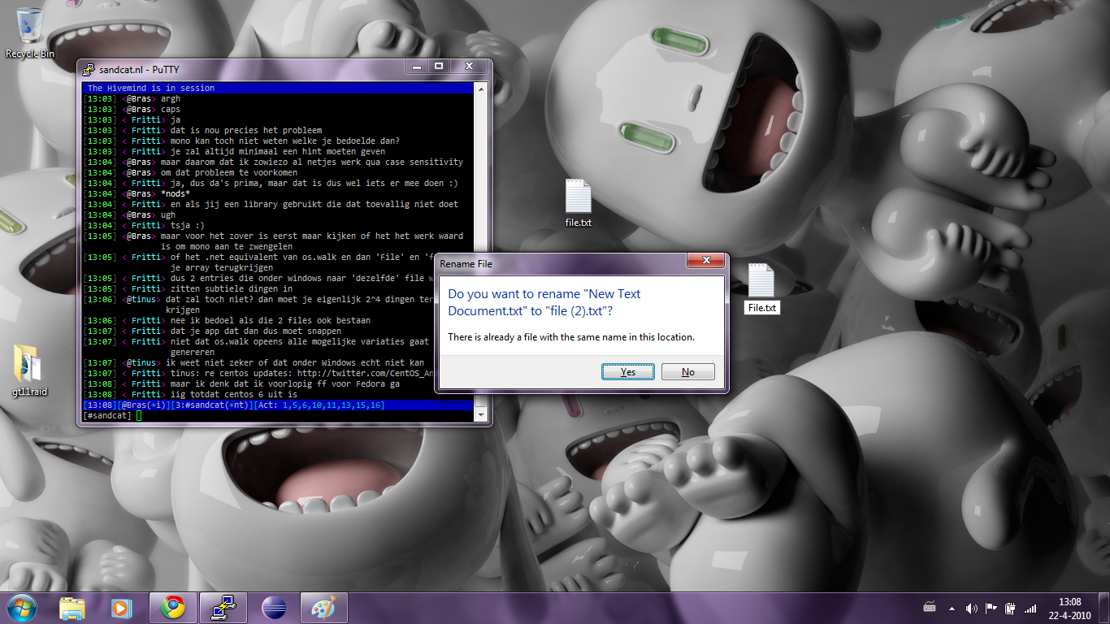Switch to PuTTY taskbar button
Viewport: 1110px width, 624px height.
tap(223, 608)
